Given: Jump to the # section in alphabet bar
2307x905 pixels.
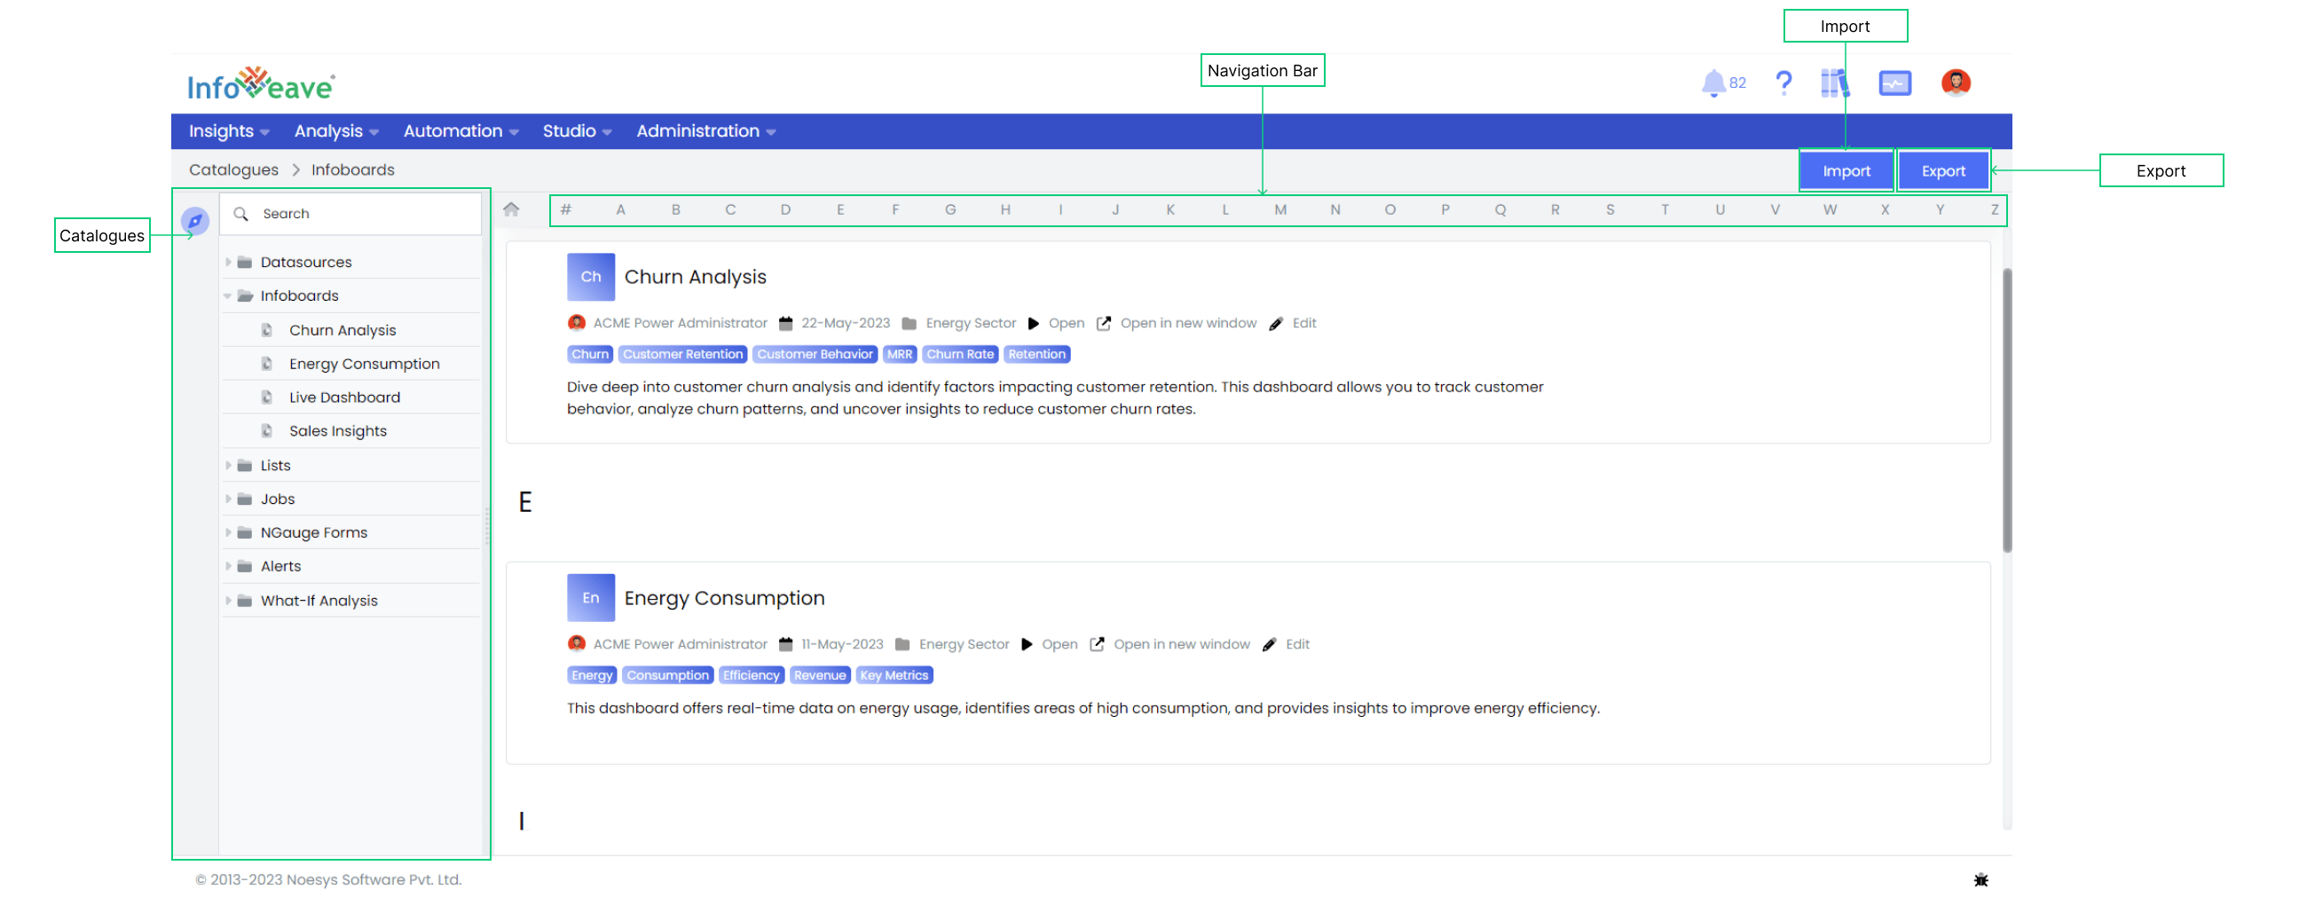Looking at the screenshot, I should pos(565,209).
